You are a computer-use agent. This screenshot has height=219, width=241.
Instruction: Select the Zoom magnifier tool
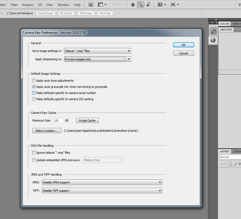click(x=140, y=5)
